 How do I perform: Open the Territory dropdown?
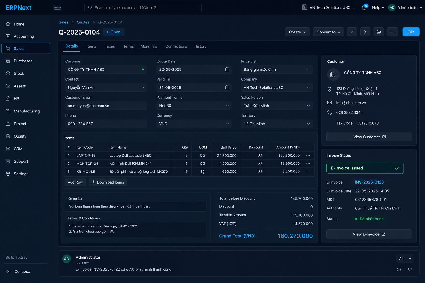(277, 124)
